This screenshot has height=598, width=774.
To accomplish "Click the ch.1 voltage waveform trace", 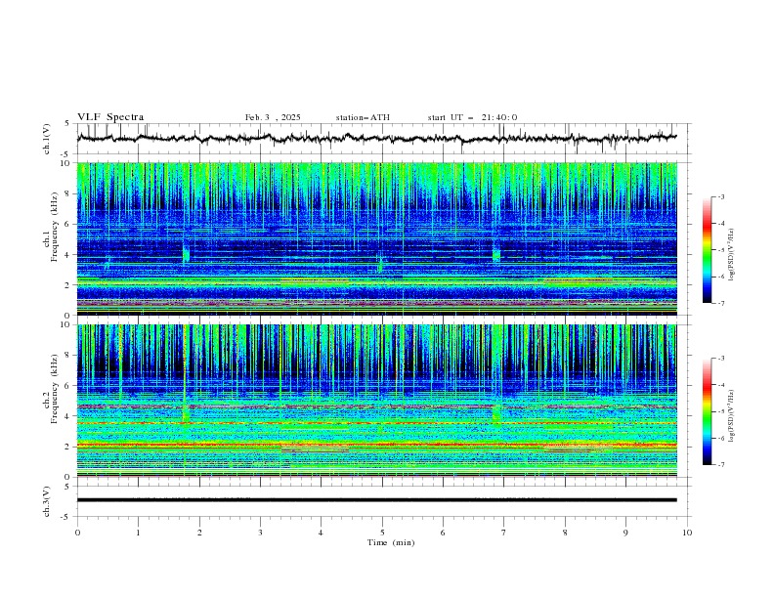I will [376, 138].
